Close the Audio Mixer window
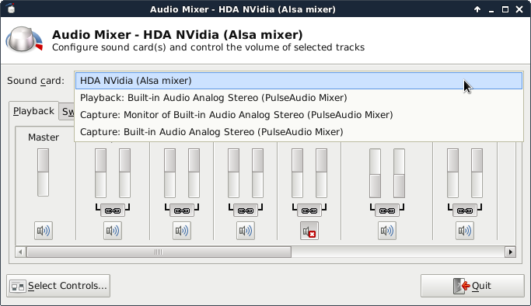Image resolution: width=531 pixels, height=306 pixels. pyautogui.click(x=519, y=9)
